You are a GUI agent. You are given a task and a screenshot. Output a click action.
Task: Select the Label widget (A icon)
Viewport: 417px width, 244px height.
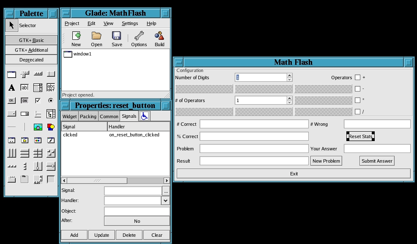tap(11, 87)
